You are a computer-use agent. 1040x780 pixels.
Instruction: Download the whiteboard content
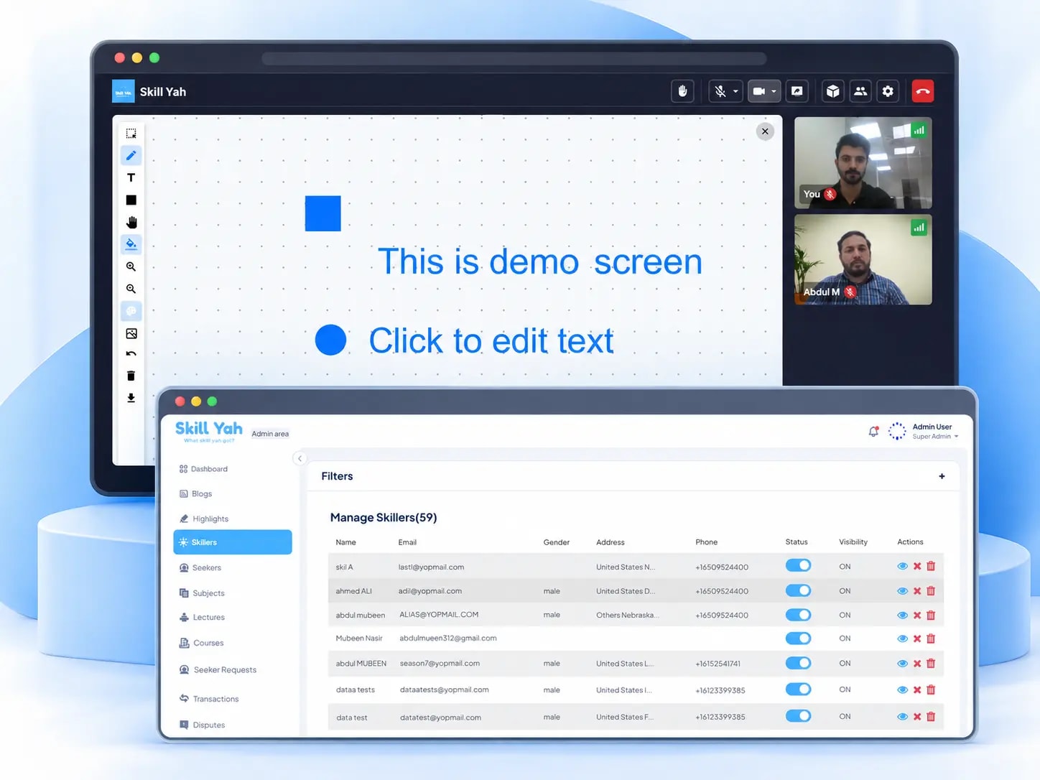tap(131, 398)
